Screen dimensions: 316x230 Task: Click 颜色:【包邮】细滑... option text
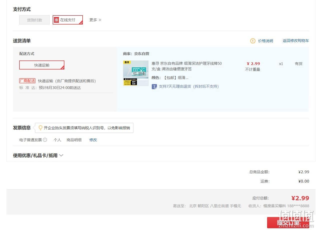click(170, 78)
